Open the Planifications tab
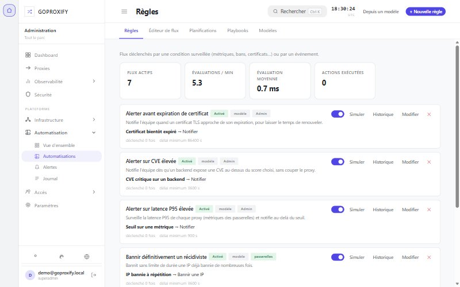 (203, 30)
